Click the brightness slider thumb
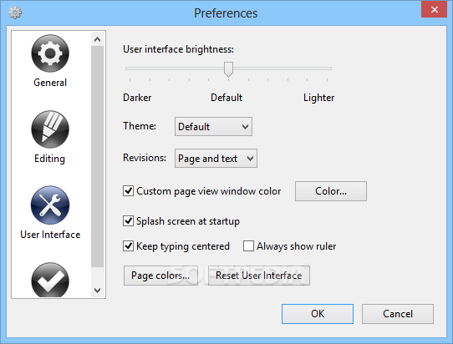Viewport: 453px width, 344px height. click(228, 69)
